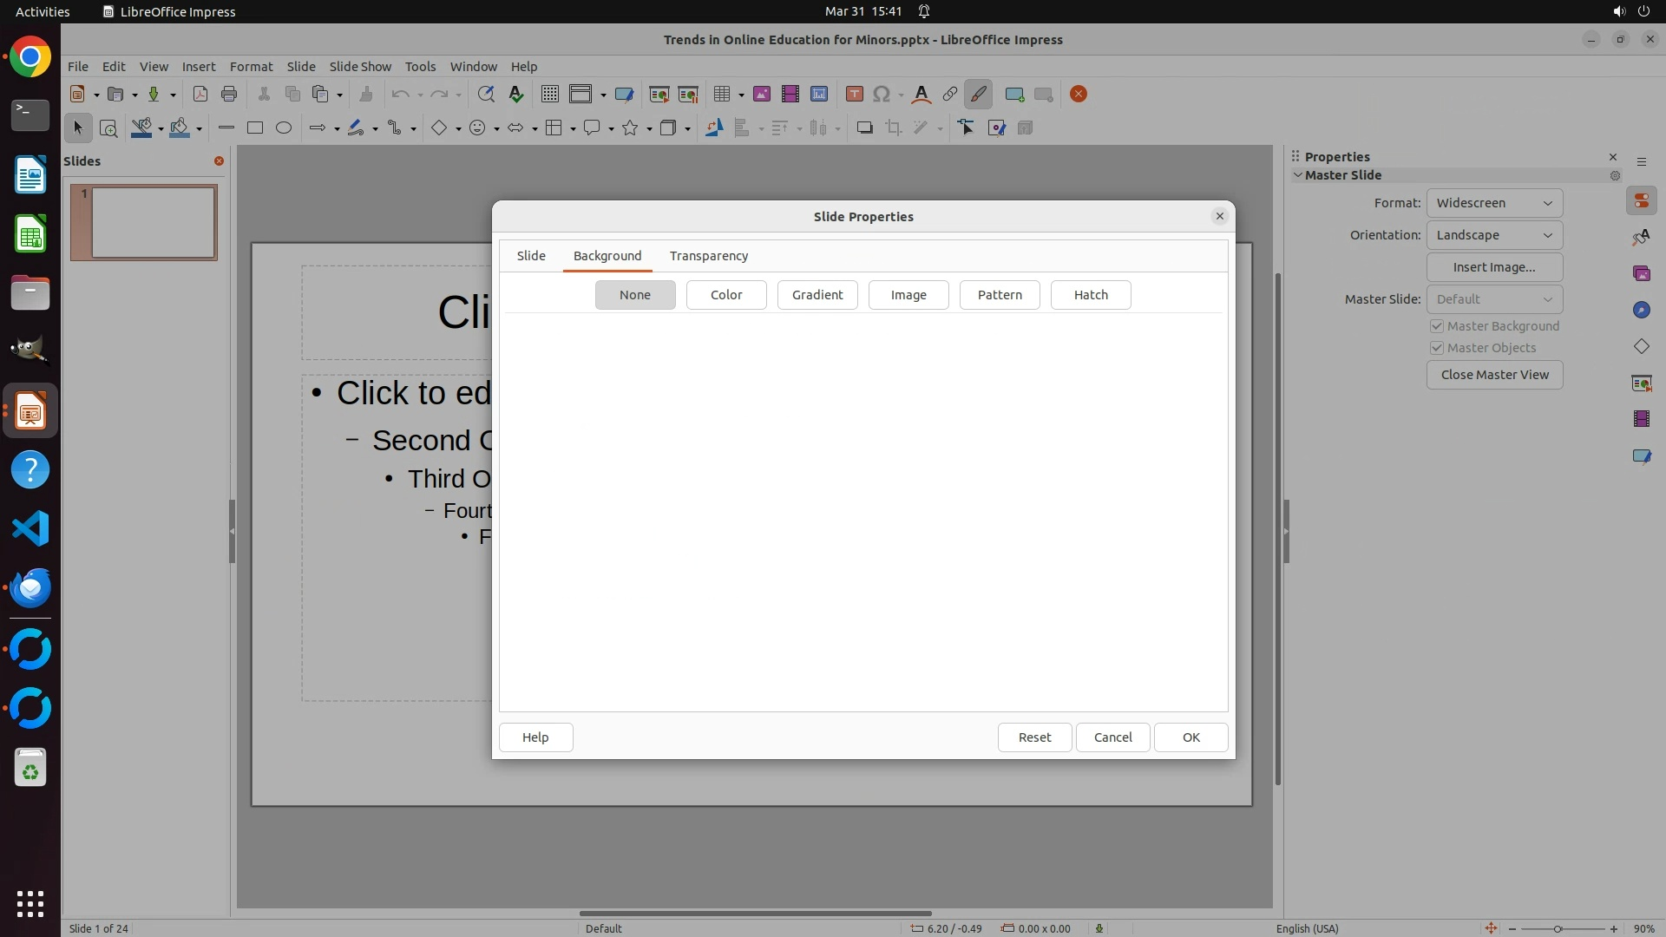Switch to the Transparency tab
The image size is (1666, 937).
coord(708,256)
